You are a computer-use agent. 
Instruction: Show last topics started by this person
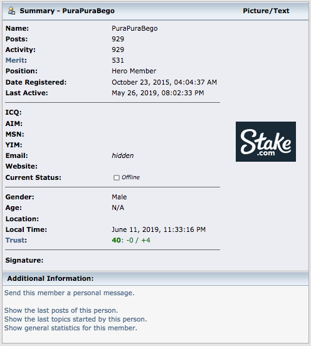(x=76, y=319)
